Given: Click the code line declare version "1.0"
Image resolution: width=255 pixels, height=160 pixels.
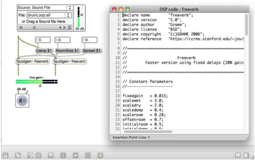Looking at the screenshot, I should pos(152,20).
